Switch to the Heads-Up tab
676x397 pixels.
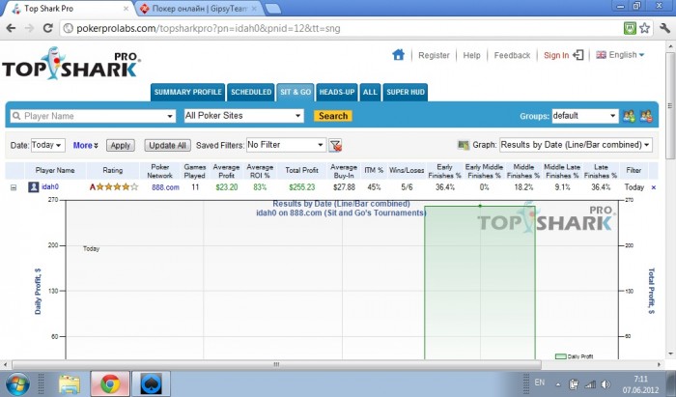337,92
